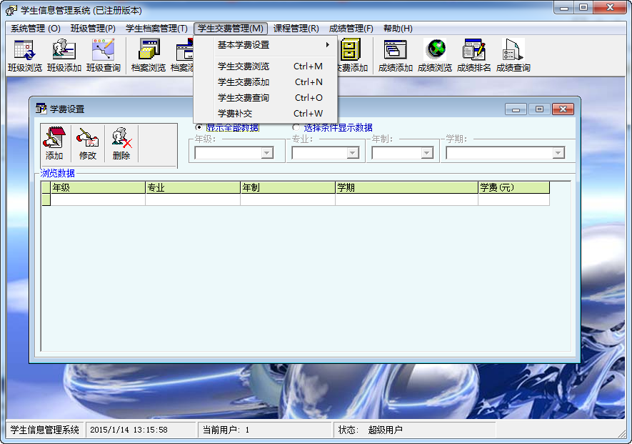
Task: Click the 浏览数据 group label
Action: (x=57, y=173)
